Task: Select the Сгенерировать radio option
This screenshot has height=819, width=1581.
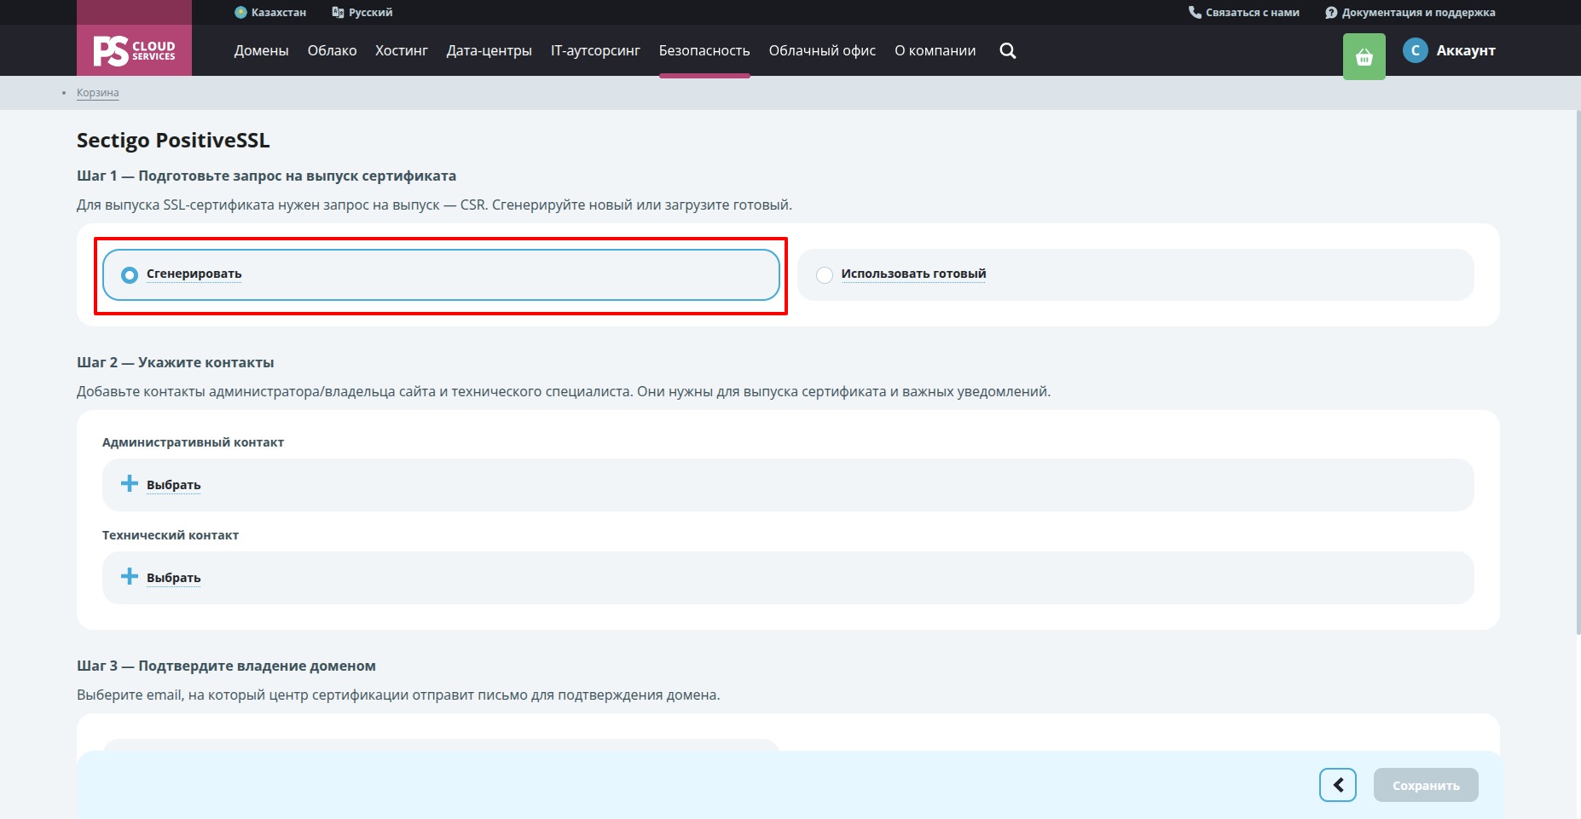Action: [441, 274]
